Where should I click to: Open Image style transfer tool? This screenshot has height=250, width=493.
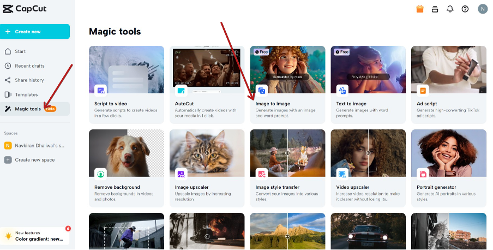coord(287,169)
